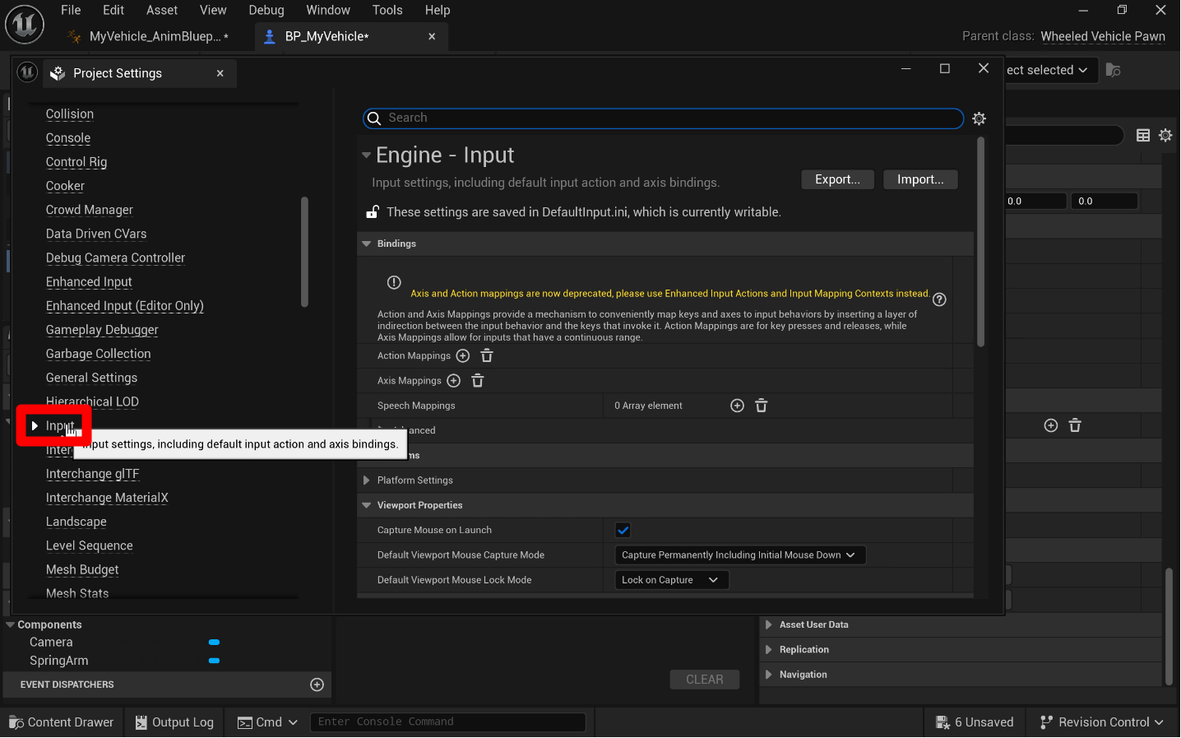Image resolution: width=1181 pixels, height=738 pixels.
Task: Click settings category list scrollbar
Action: click(x=304, y=252)
